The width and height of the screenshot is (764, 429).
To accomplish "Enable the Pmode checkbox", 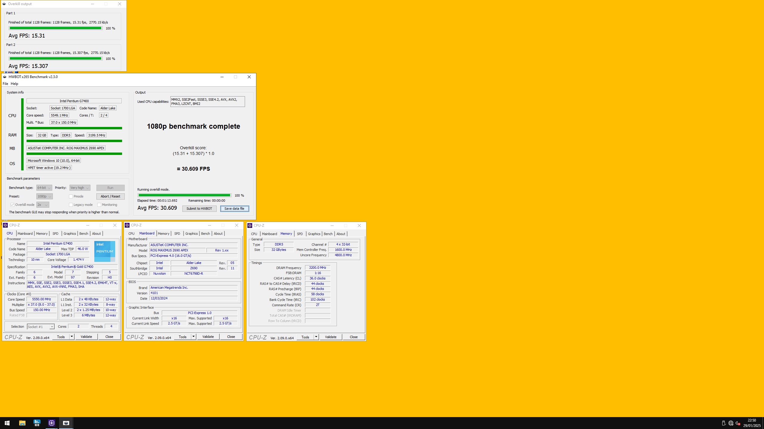I will click(x=71, y=196).
